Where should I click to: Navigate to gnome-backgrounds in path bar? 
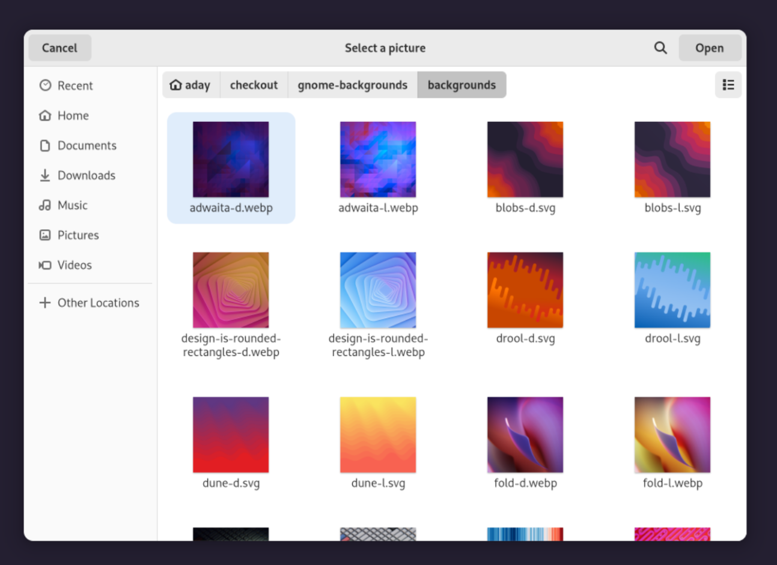tap(353, 85)
